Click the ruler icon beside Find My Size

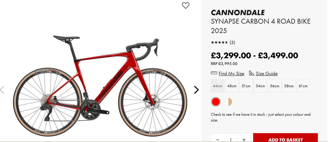click(x=214, y=73)
